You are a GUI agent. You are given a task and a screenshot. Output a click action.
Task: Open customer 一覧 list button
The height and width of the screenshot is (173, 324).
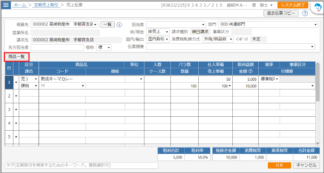click(x=107, y=25)
